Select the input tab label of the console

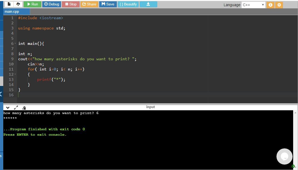click(150, 107)
